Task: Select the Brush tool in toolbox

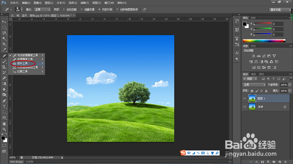Action: 4,61
